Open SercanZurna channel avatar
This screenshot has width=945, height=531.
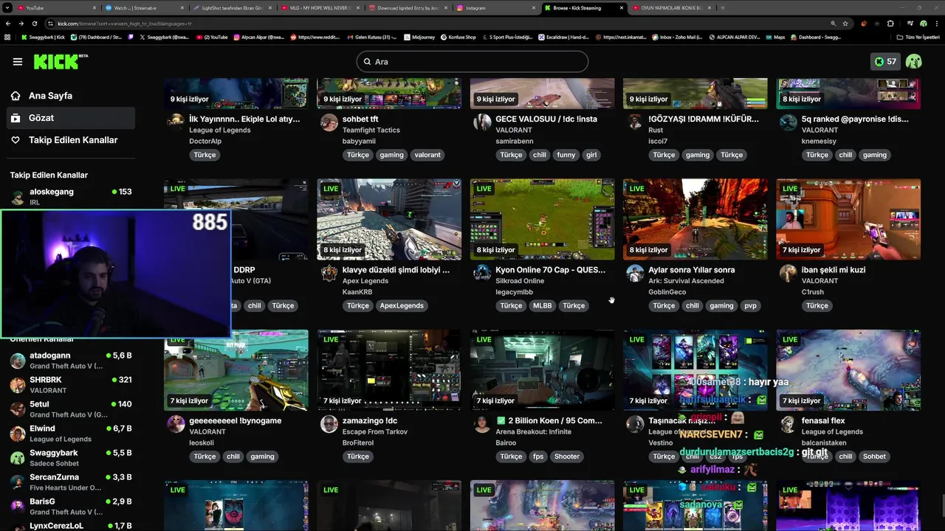pyautogui.click(x=17, y=482)
